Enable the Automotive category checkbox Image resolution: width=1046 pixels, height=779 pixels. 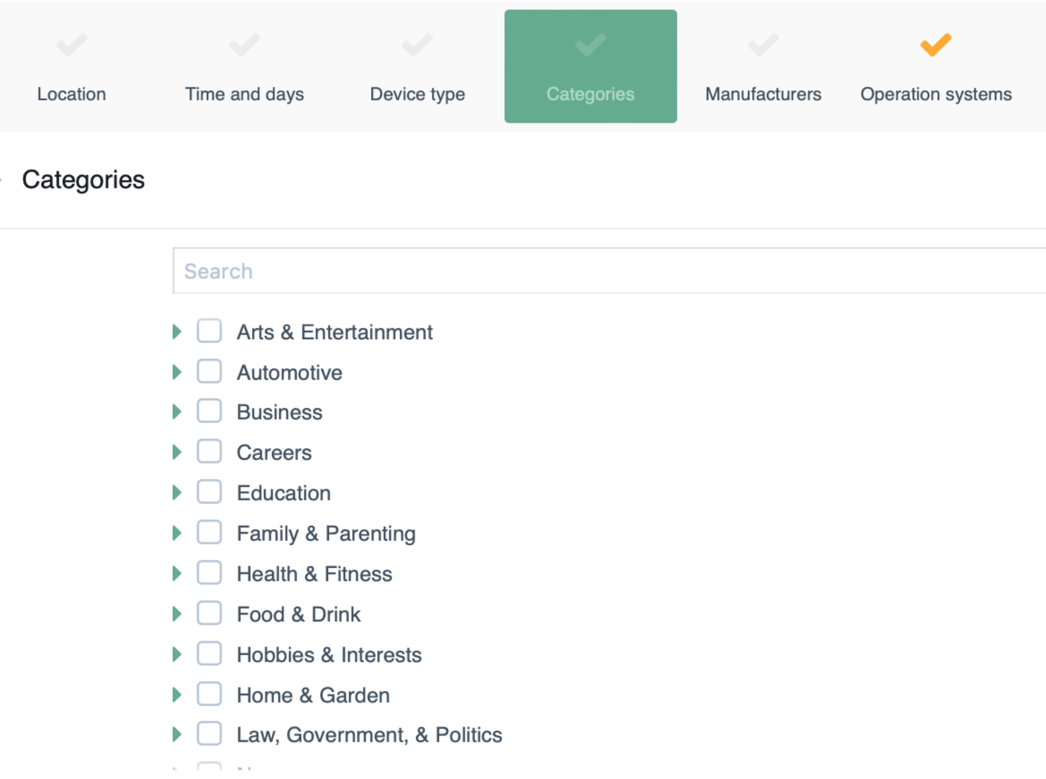tap(209, 371)
